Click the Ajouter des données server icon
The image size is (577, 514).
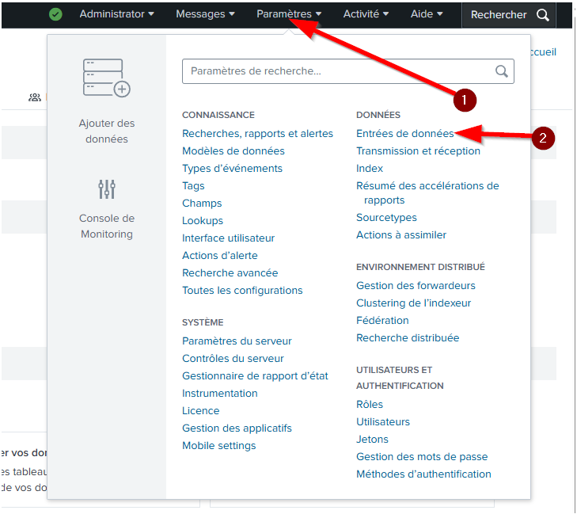click(106, 78)
